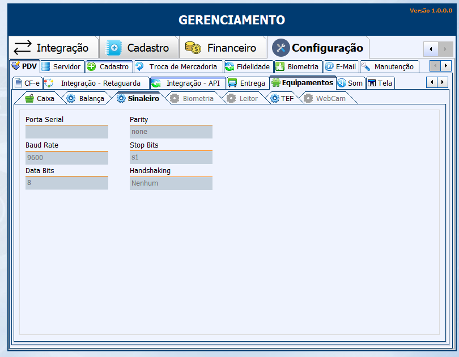This screenshot has height=357, width=459.
Task: Click the Caixa basket icon
Action: [x=29, y=98]
